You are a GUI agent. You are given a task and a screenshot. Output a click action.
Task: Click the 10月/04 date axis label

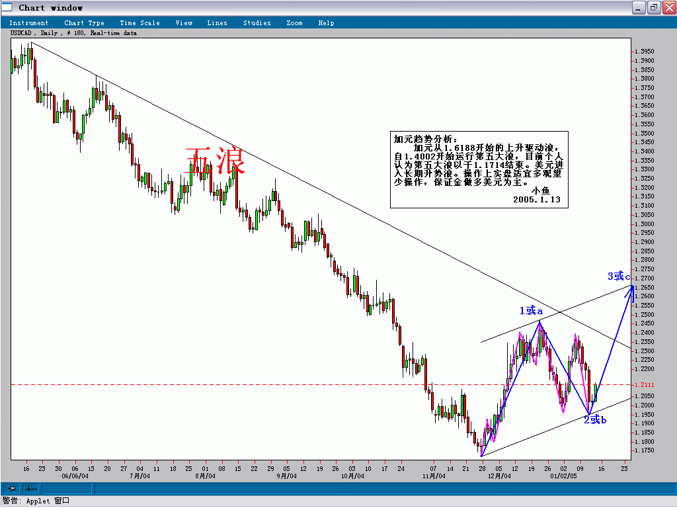(x=352, y=476)
